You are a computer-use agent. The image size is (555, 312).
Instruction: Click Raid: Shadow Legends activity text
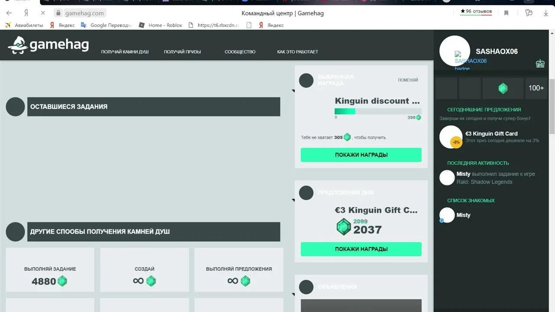click(484, 182)
